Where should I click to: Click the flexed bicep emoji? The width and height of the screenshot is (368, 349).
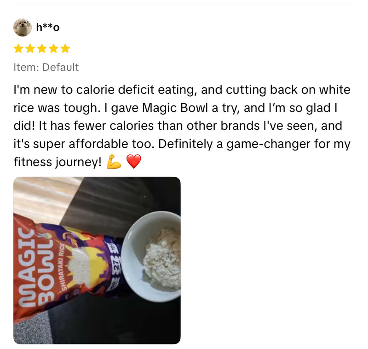(114, 162)
